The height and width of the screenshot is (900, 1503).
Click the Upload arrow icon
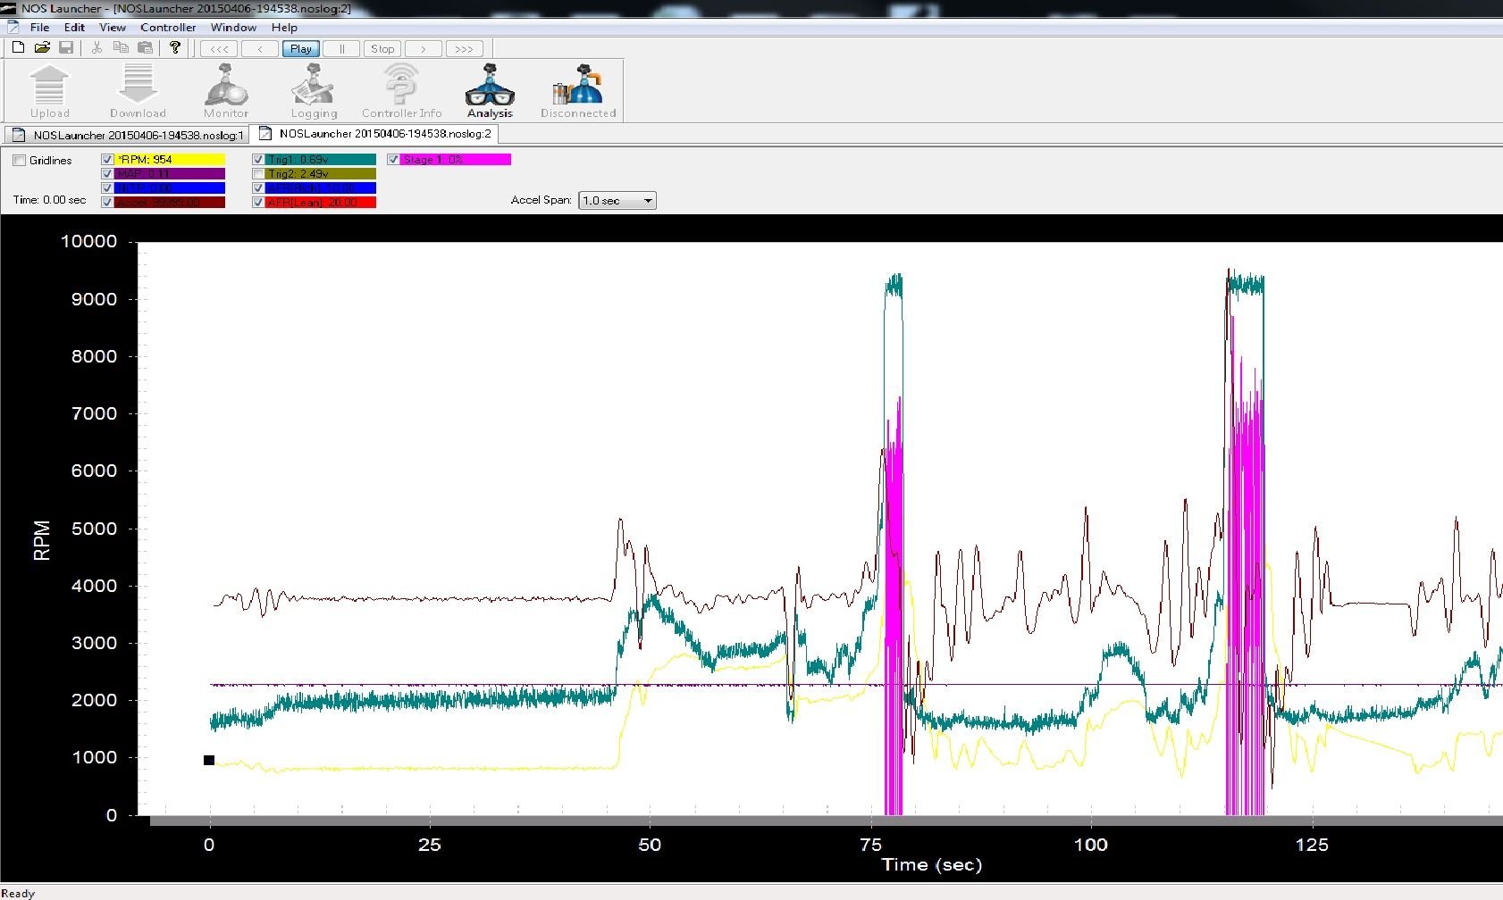coord(49,86)
